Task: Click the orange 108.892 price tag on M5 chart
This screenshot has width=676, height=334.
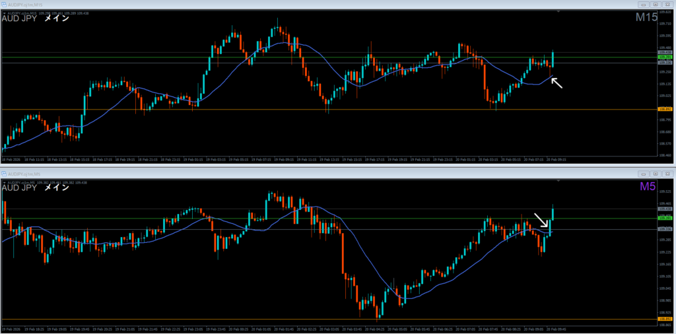Action: click(665, 319)
